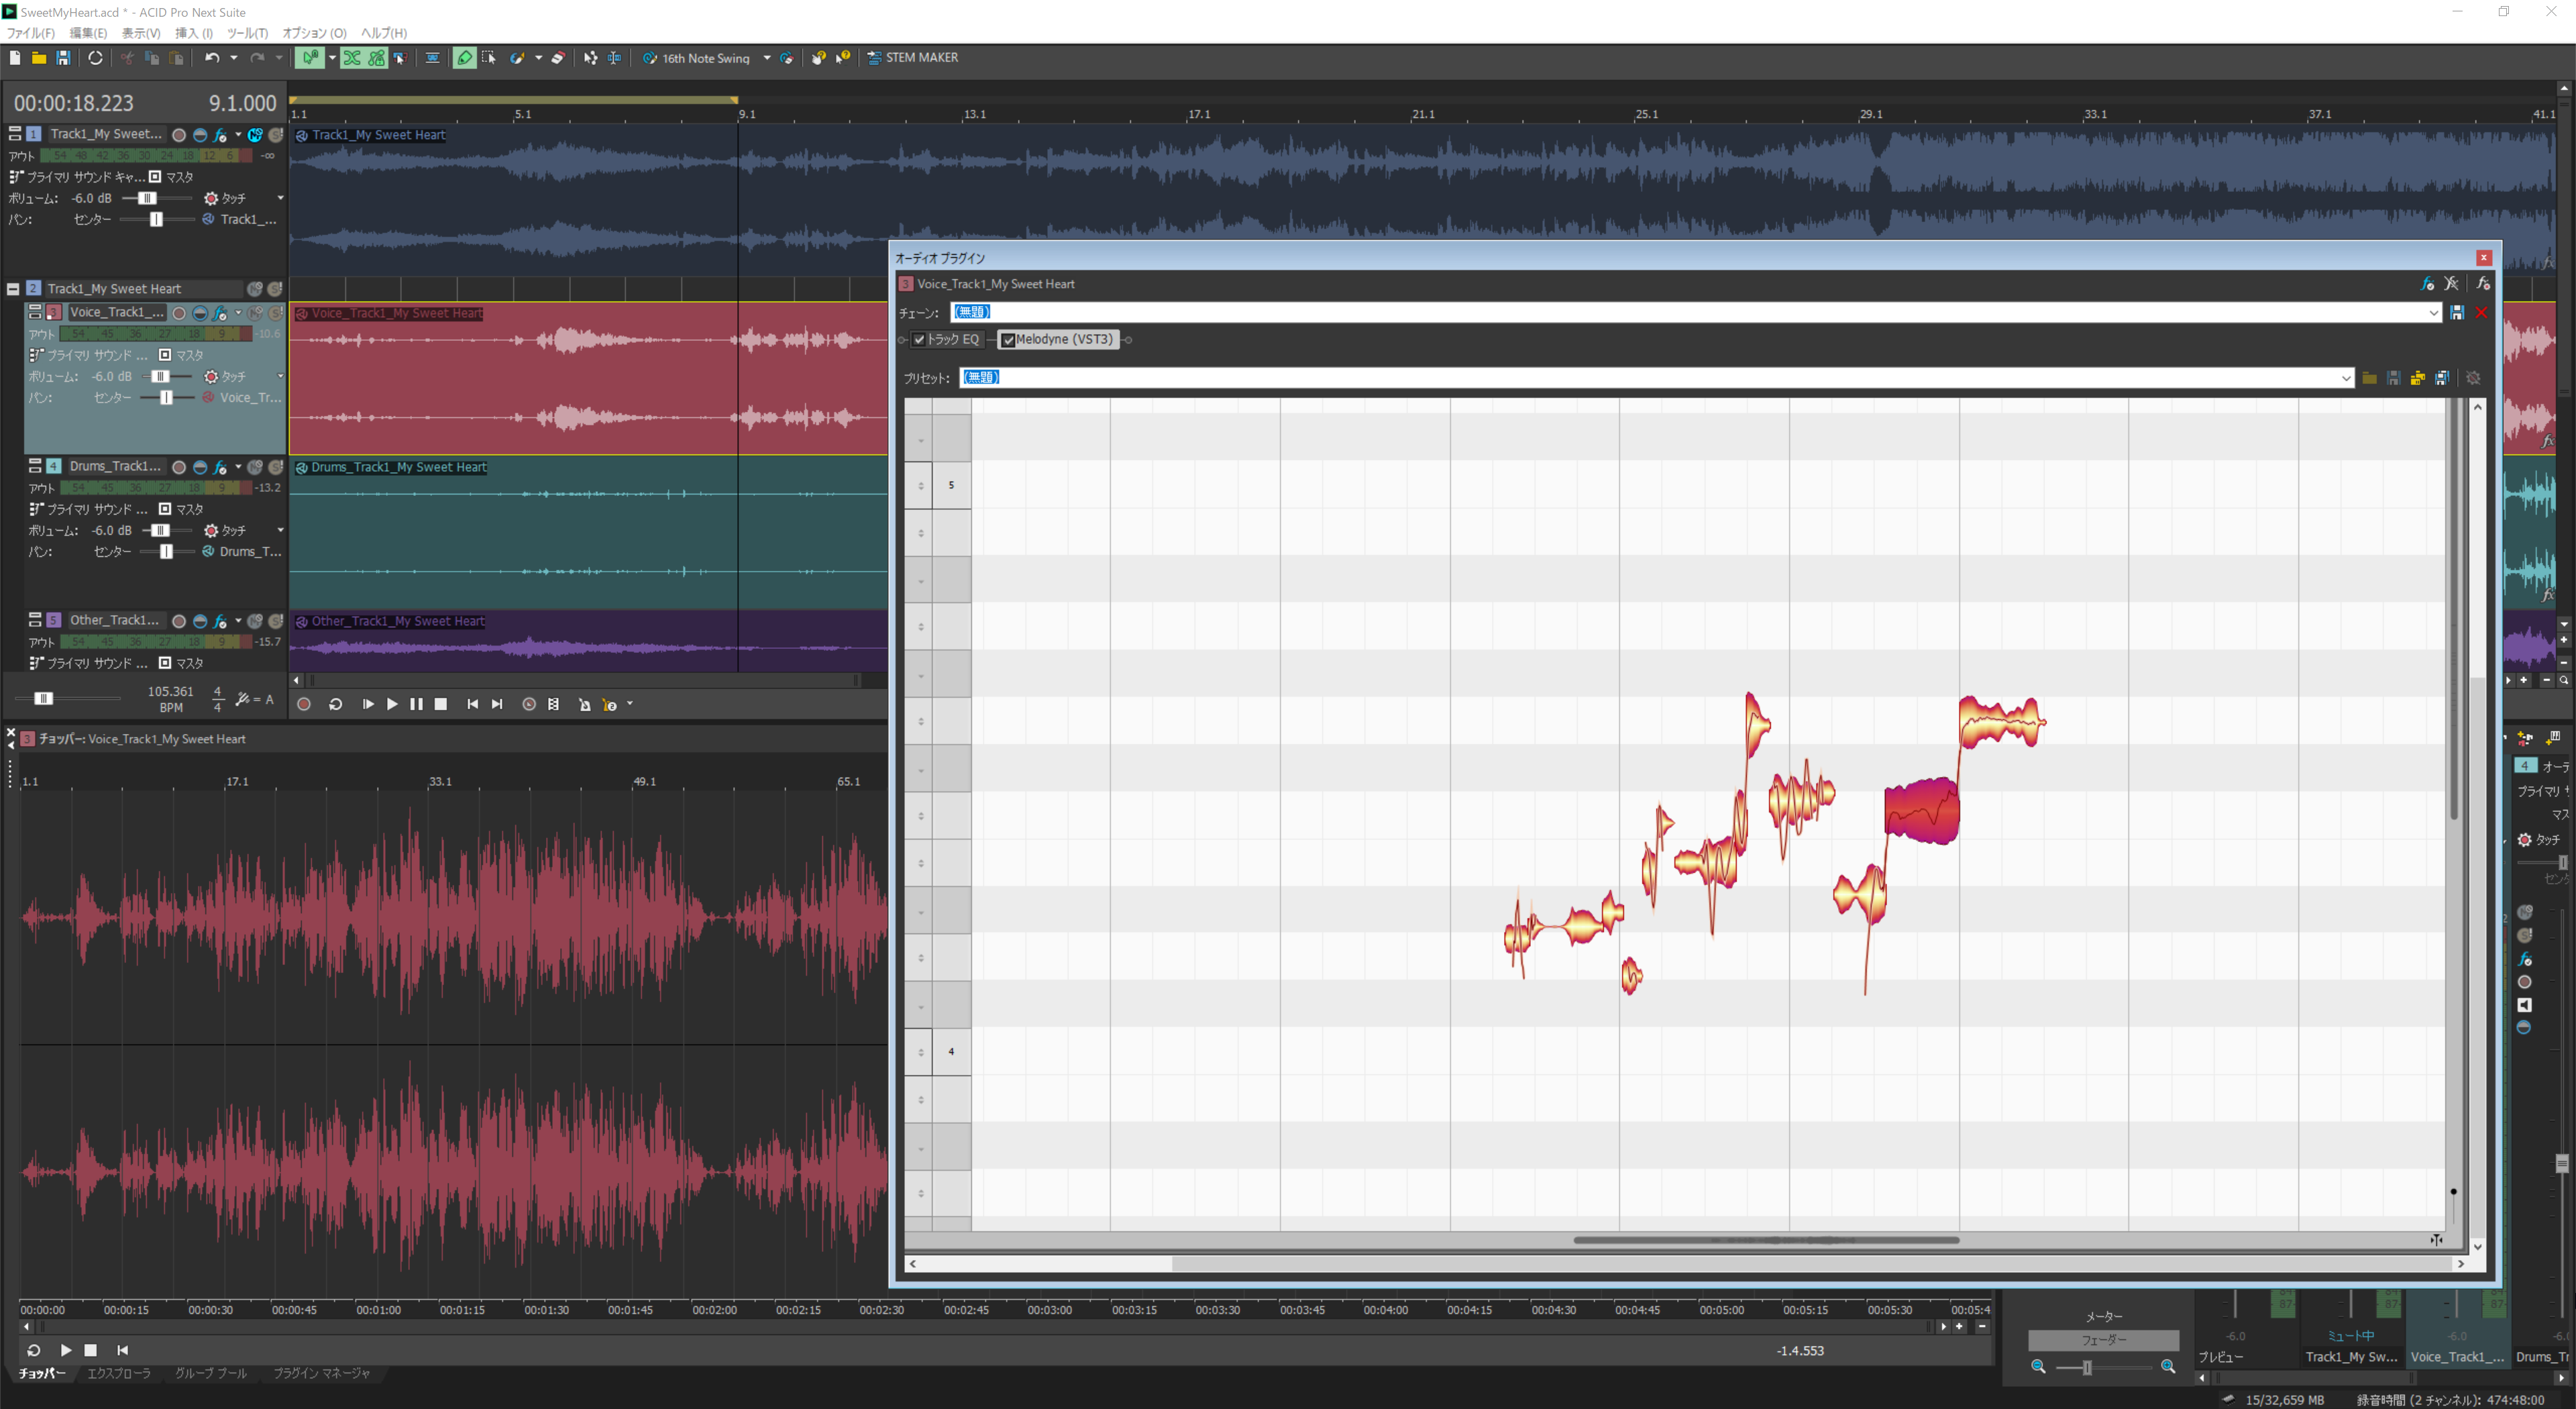Switch to the グルーブ プール tab
Screen dimensions: 2576x1409
210,1374
